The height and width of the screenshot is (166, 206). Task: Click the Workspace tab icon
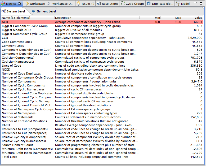[26, 4]
